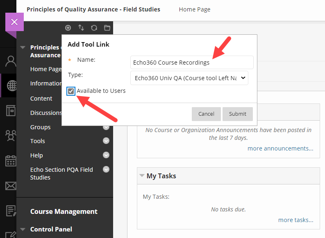Screen dimensions: 325x238
Task: Open the messages envelope icon
Action: (x=11, y=186)
